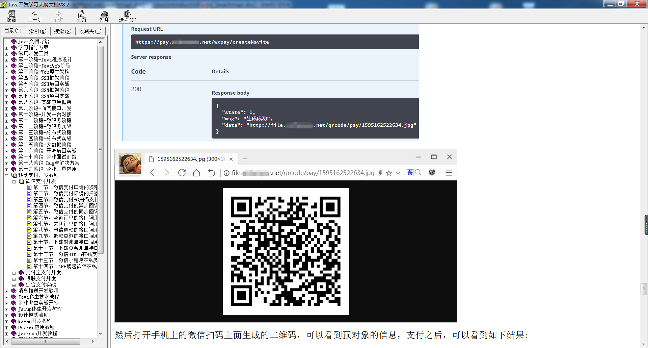Expand the 学习指导方案 node
648x348 pixels.
[6, 48]
